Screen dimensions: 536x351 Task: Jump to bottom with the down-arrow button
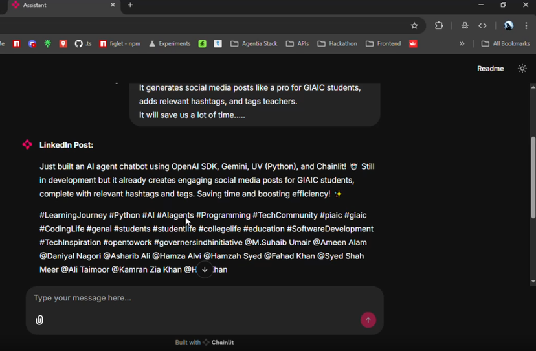[x=205, y=269]
